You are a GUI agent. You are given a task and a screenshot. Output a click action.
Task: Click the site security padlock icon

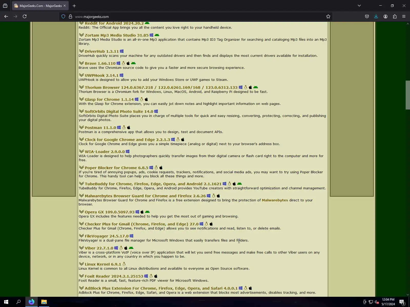coord(70,16)
